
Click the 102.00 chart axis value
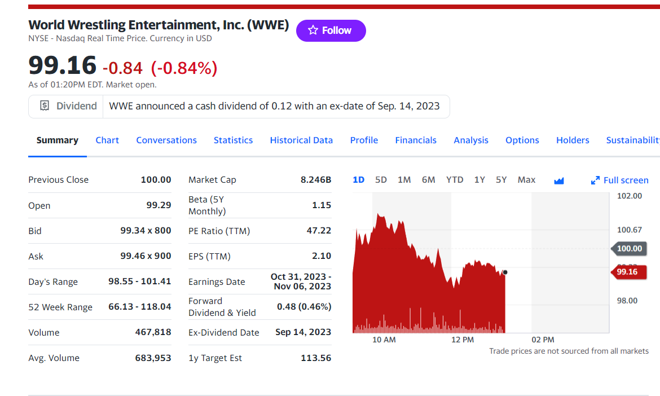pos(630,196)
